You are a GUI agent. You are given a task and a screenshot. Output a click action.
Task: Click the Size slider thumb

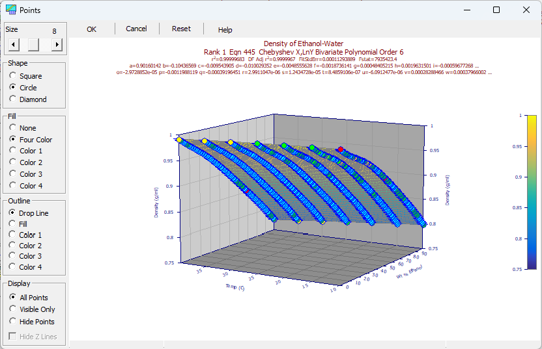[33, 44]
